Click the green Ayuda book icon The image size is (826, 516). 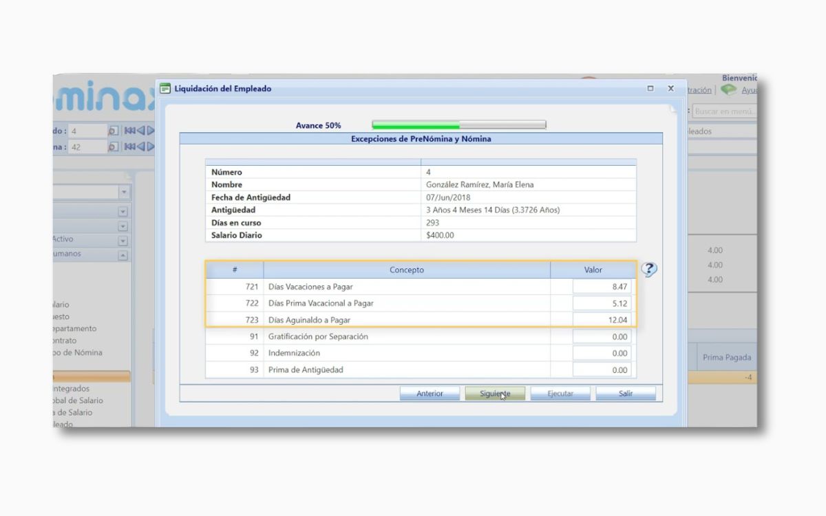[728, 90]
